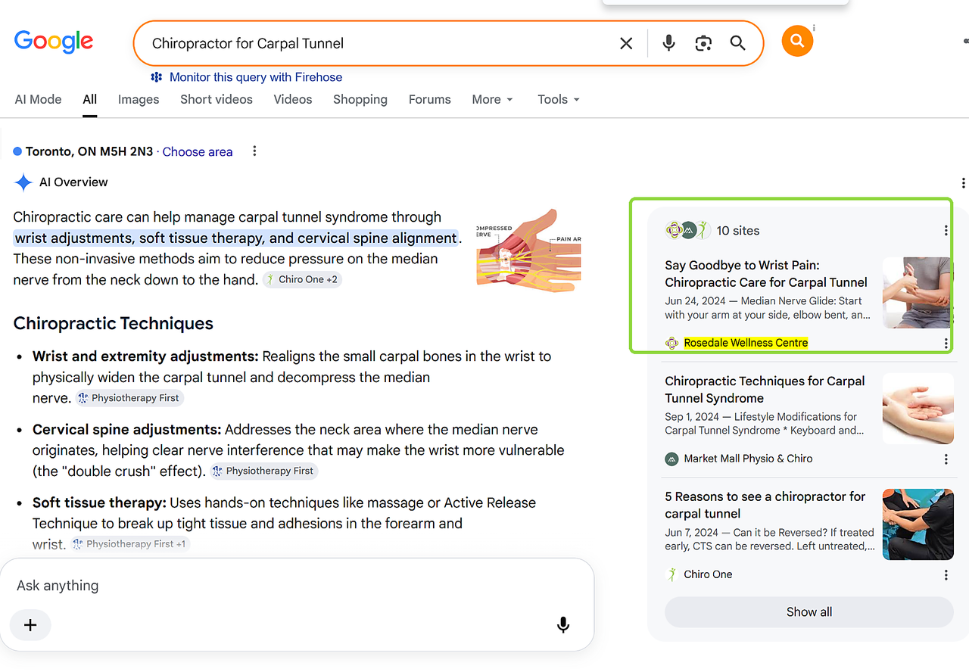Image resolution: width=969 pixels, height=672 pixels.
Task: Click highlighted text wrist adjustments, soft tissue therapy
Action: 235,238
